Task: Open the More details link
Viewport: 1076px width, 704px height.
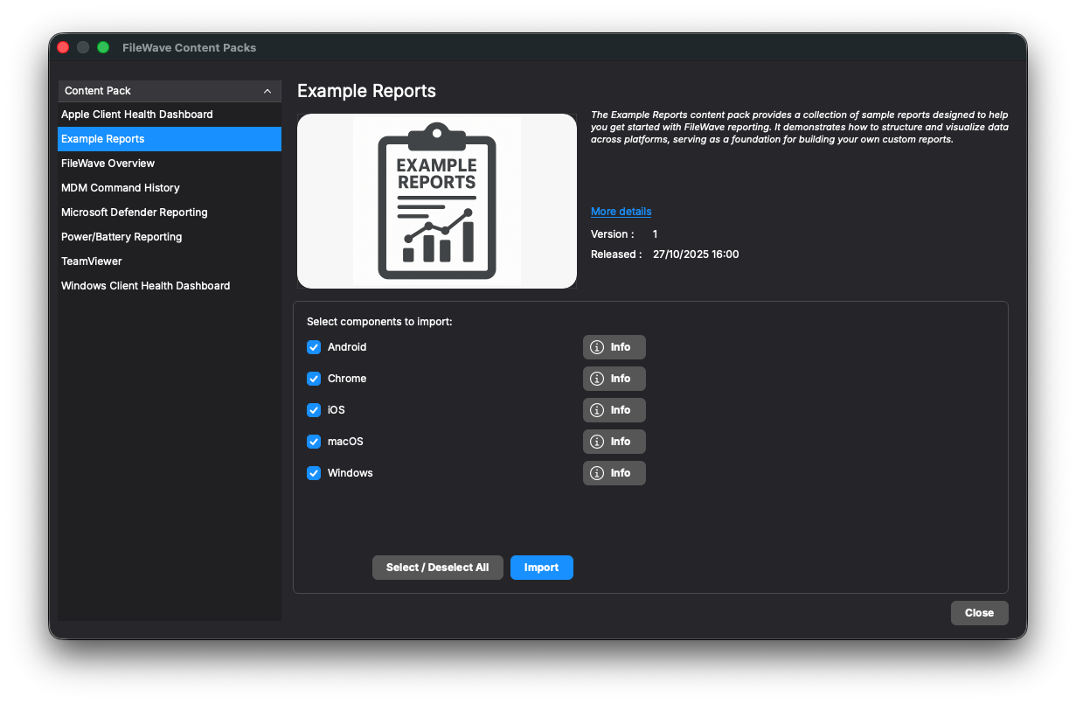Action: pos(621,212)
